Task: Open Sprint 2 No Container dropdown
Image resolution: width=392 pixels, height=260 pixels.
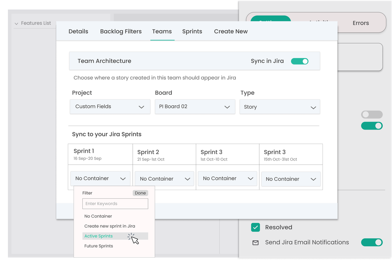Action: (164, 179)
